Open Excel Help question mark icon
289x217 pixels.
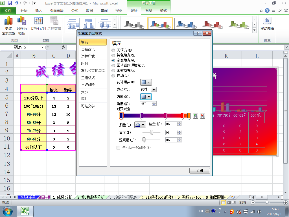point(267,10)
